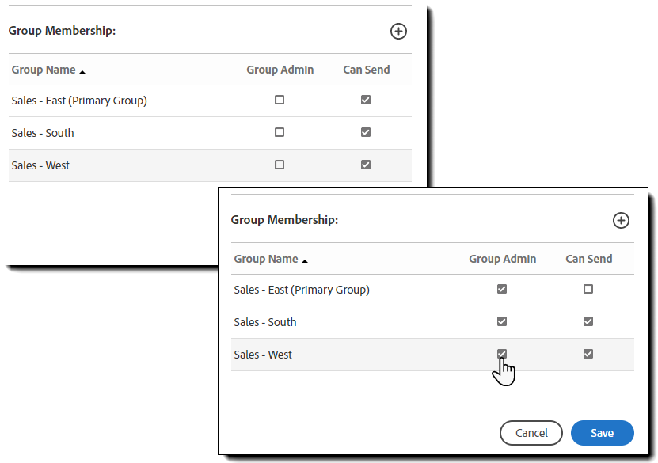Click the Can Send column header in front dialog
The width and height of the screenshot is (658, 463).
pos(588,259)
